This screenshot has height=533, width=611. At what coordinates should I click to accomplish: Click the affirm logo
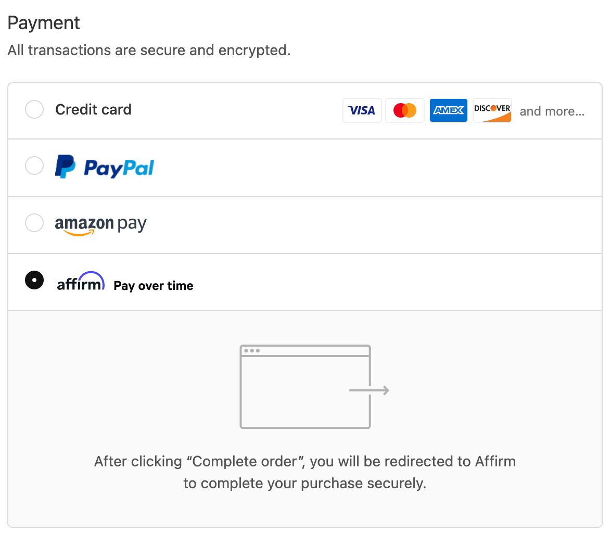[x=81, y=281]
